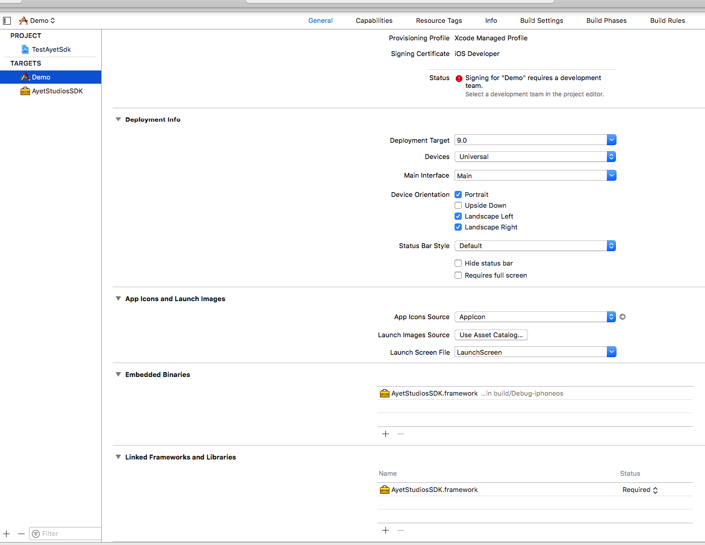Collapse the Deployment Info section
The image size is (705, 545).
click(118, 120)
